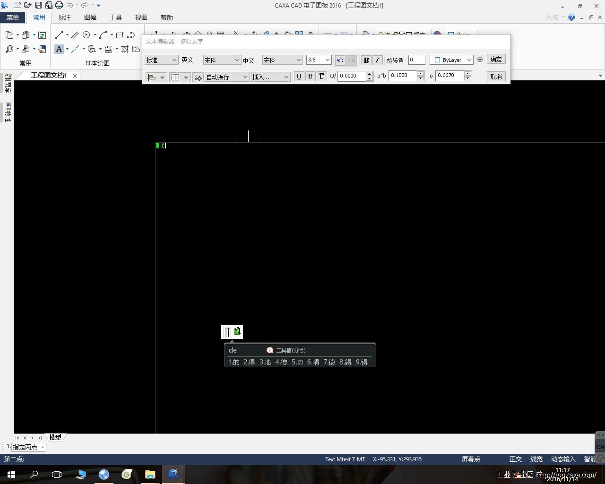Open the 标注 ribbon tab
Image resolution: width=605 pixels, height=484 pixels.
tap(65, 17)
